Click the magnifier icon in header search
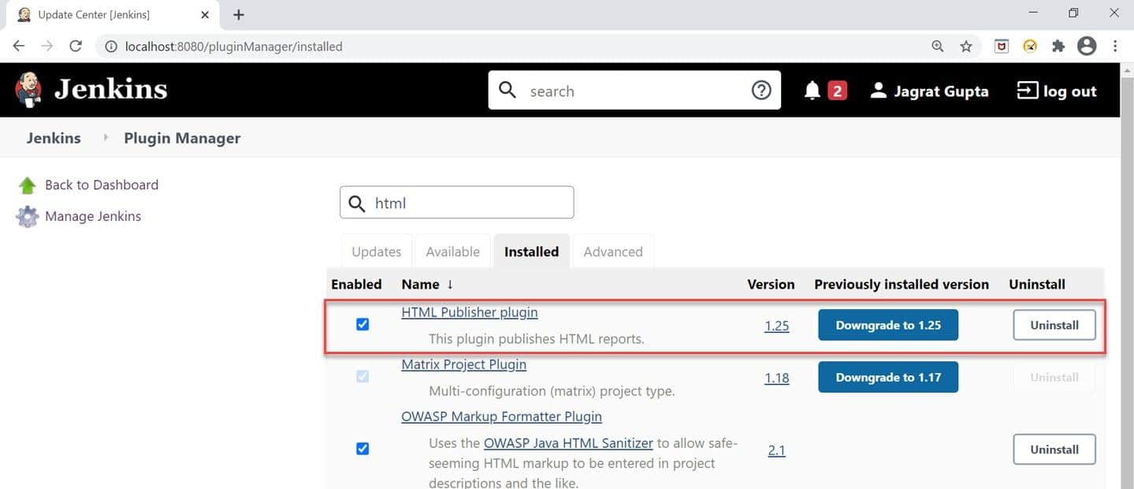The height and width of the screenshot is (489, 1134). [508, 90]
